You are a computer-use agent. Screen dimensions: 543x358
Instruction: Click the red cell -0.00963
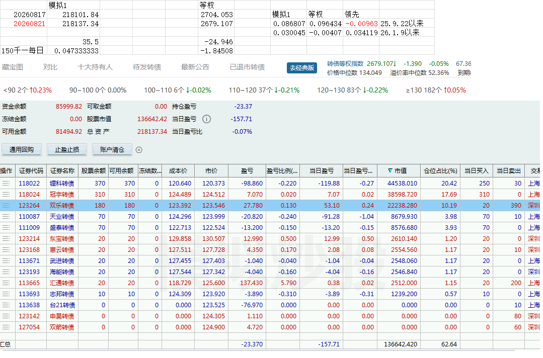click(x=361, y=24)
